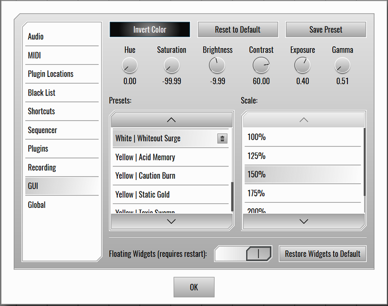Open the Sequencer section
The image size is (388, 306).
(62, 130)
